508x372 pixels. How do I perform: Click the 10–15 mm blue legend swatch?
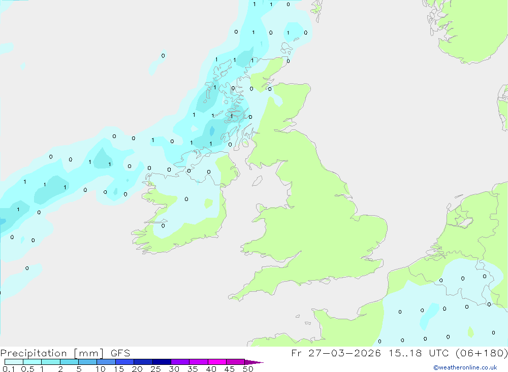106,362
